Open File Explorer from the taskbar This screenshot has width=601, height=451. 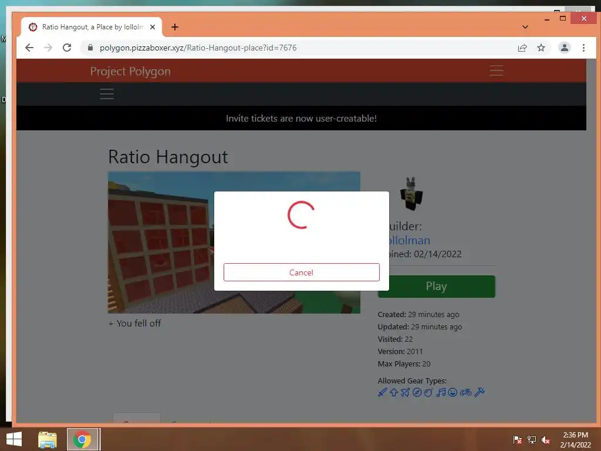click(x=48, y=439)
